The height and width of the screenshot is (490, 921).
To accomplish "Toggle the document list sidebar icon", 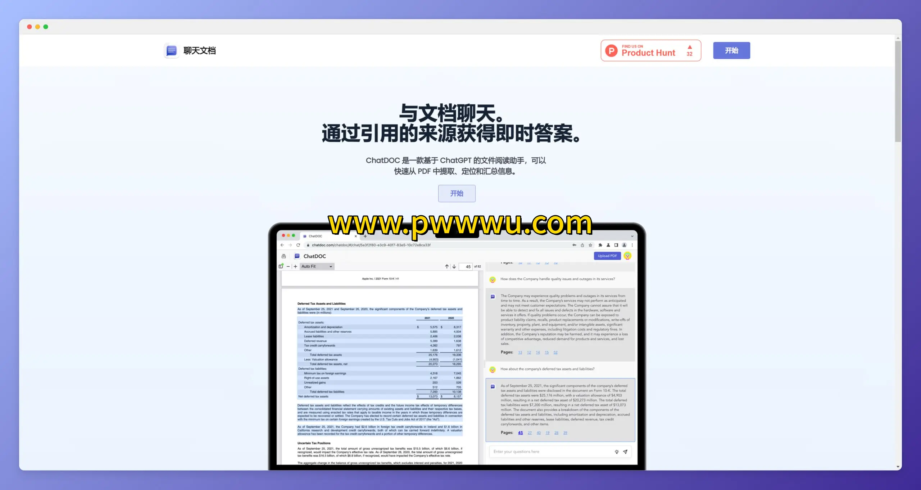I will point(283,256).
